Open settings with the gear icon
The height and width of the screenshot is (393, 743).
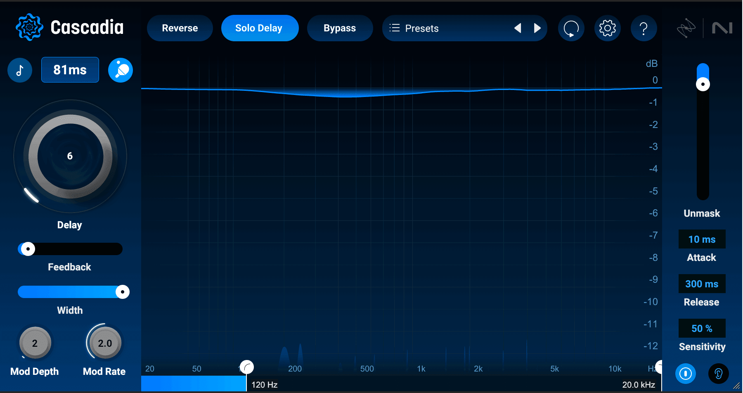tap(608, 28)
